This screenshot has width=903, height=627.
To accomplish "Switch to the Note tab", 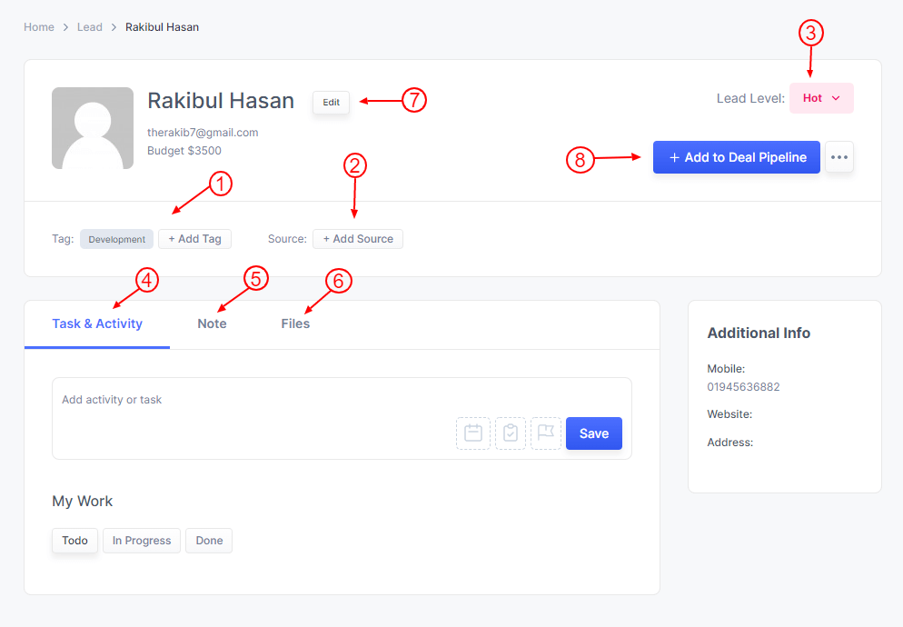I will (212, 323).
